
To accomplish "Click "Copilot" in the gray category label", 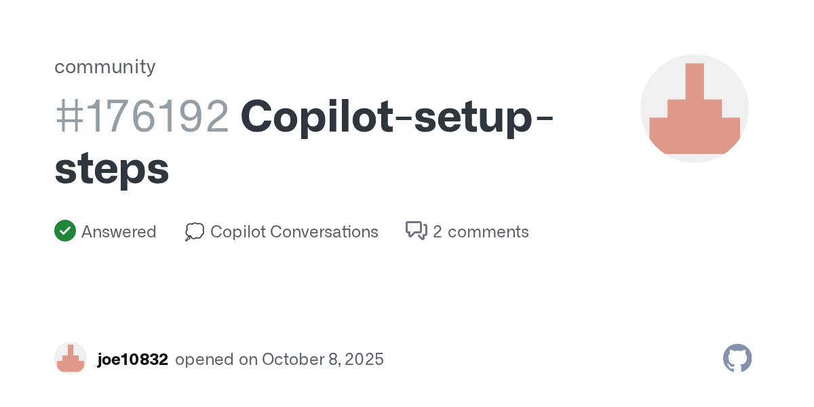I will (x=238, y=232).
